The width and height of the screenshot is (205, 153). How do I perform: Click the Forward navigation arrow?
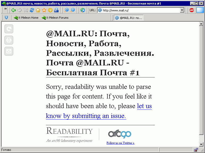click(20, 10)
